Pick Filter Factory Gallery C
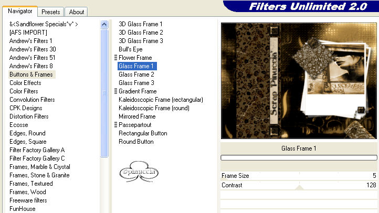This screenshot has width=379, height=213. (37, 158)
